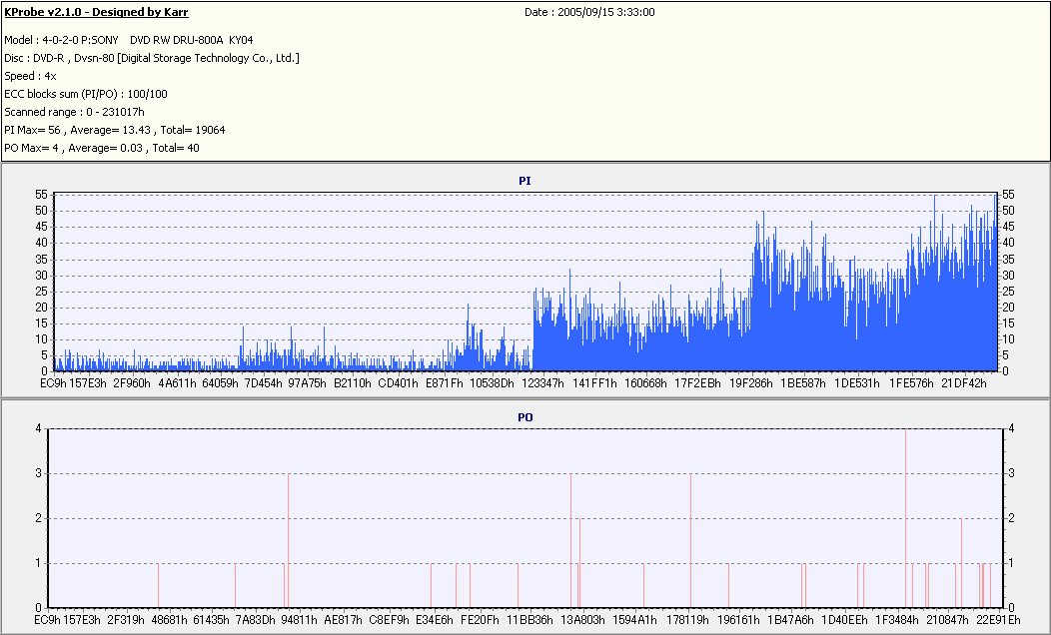Viewport: 1051px width, 635px height.
Task: Click the Model SONY DVD RW DRU-800A line
Action: [x=129, y=40]
